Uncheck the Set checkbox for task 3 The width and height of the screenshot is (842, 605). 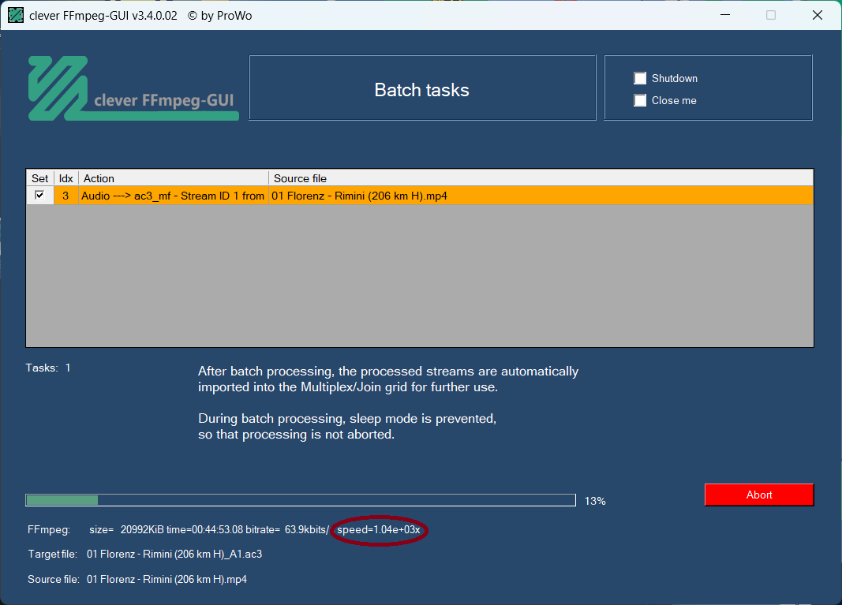point(39,196)
